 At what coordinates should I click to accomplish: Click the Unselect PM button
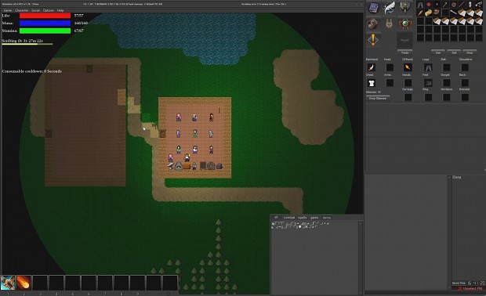(470, 289)
